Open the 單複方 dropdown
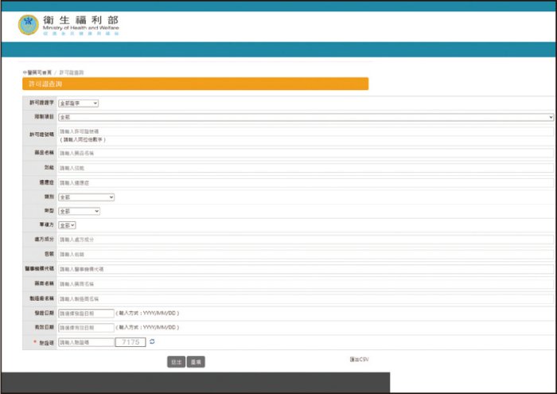 pos(67,225)
